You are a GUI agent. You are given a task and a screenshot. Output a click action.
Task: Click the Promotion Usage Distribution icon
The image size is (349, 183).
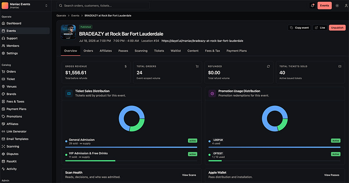pyautogui.click(x=212, y=94)
